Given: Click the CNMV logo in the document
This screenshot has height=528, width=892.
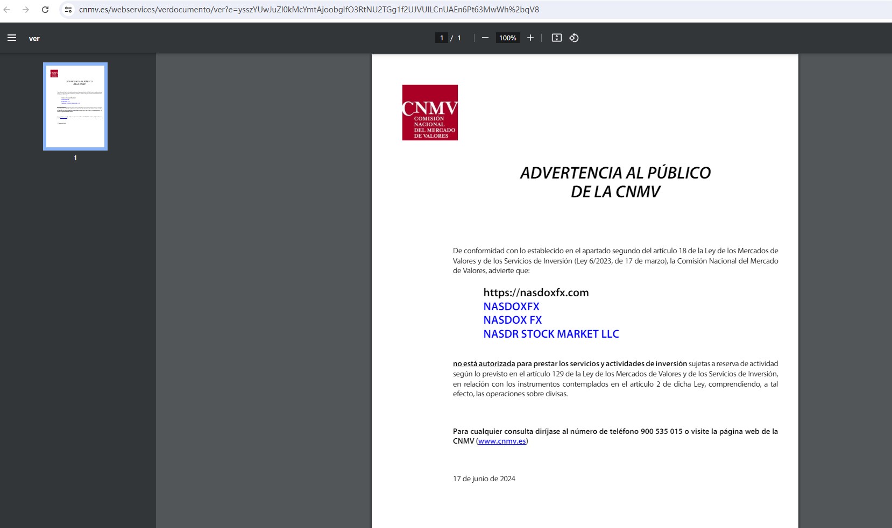Looking at the screenshot, I should click(x=430, y=112).
